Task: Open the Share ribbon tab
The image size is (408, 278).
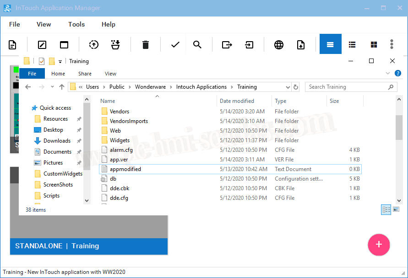Action: pyautogui.click(x=85, y=74)
